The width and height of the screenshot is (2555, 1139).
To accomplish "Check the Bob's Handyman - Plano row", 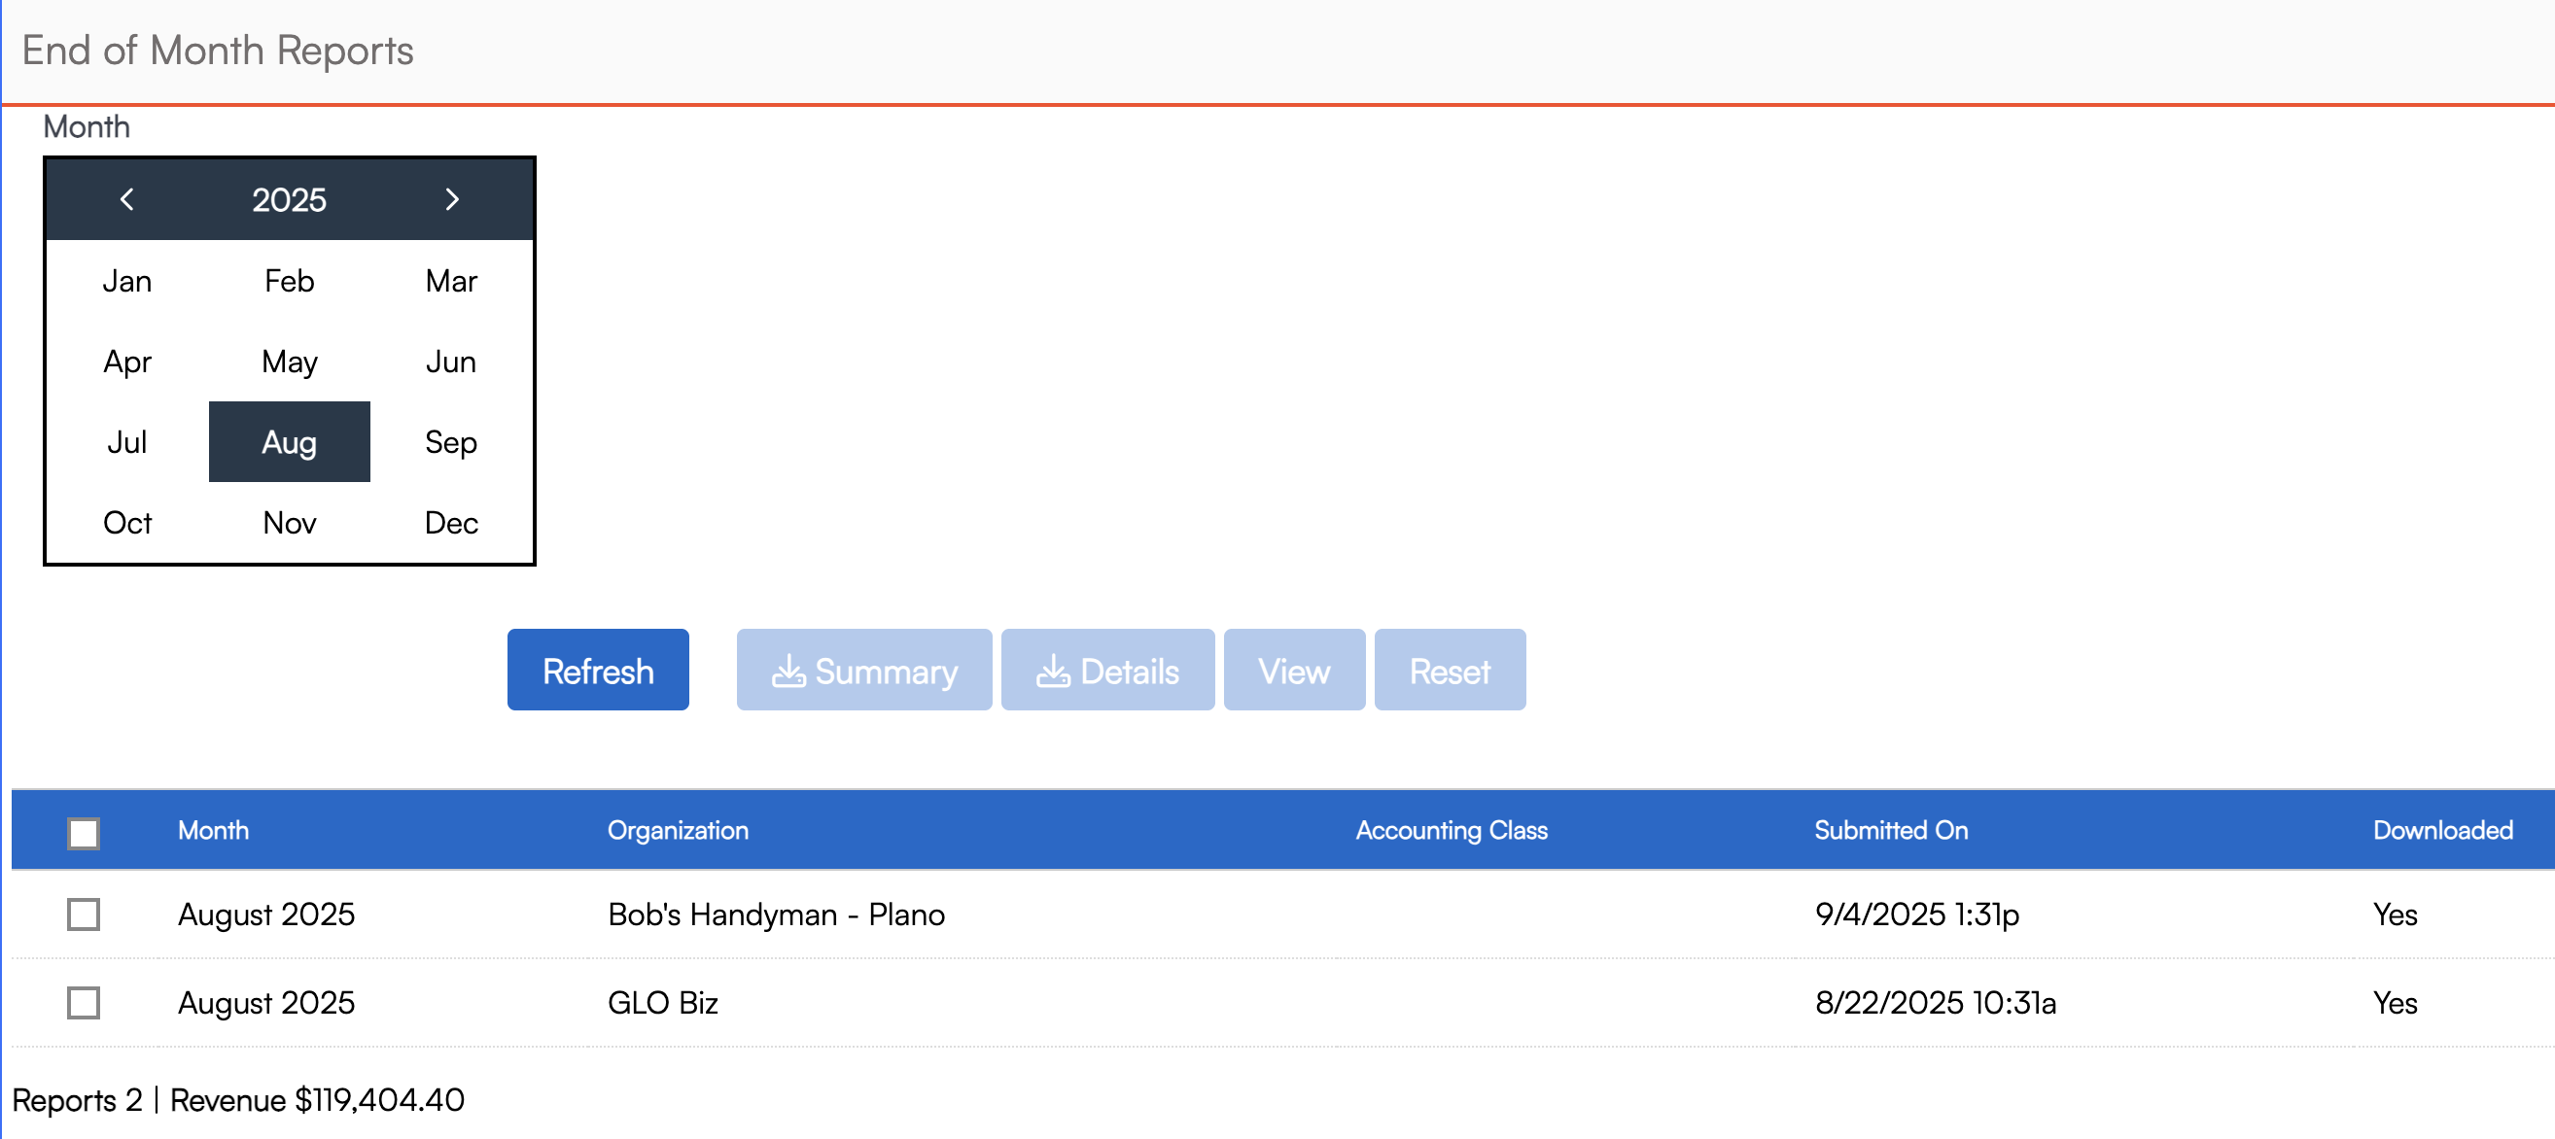I will point(84,914).
